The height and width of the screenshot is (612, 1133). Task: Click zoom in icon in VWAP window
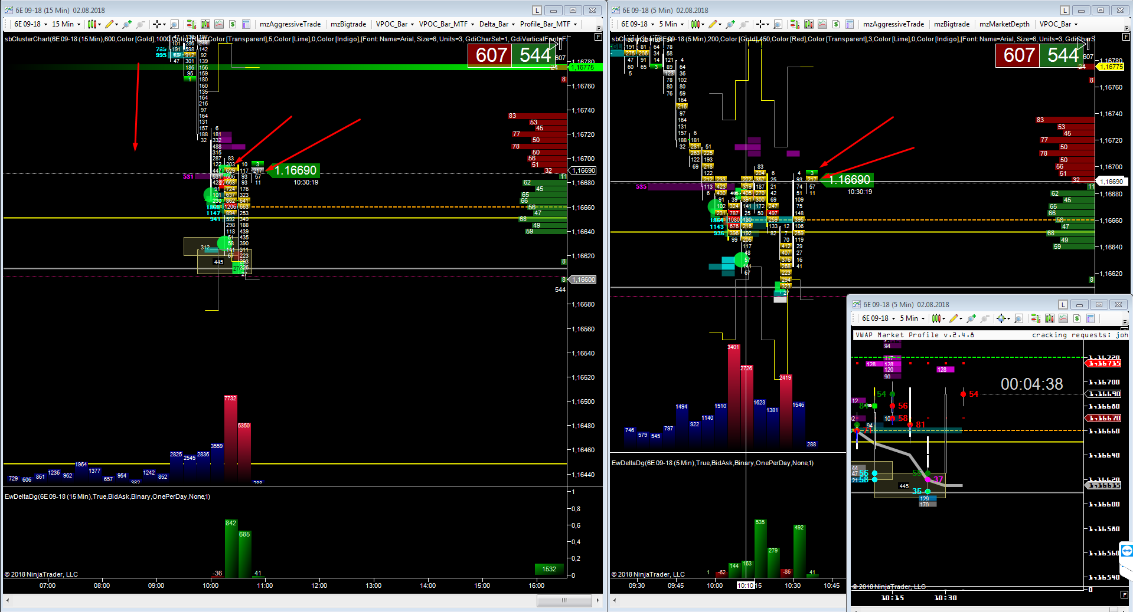pos(971,318)
